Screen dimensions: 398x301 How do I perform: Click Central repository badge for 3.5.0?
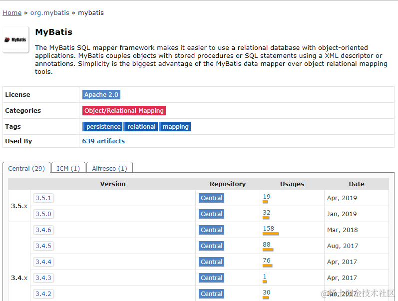pyautogui.click(x=211, y=214)
